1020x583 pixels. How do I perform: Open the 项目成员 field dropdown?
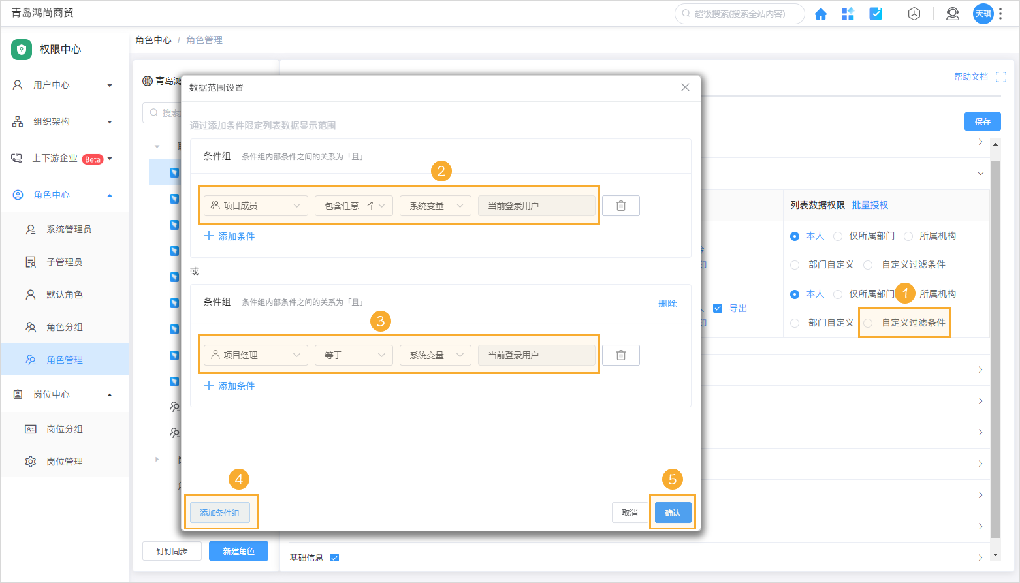coord(255,205)
